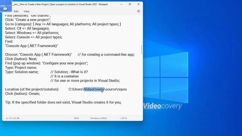Image resolution: width=242 pixels, height=136 pixels.
Task: Click the line '"Console App (.NET Framework)"' below Find:
Action: click(x=32, y=46)
